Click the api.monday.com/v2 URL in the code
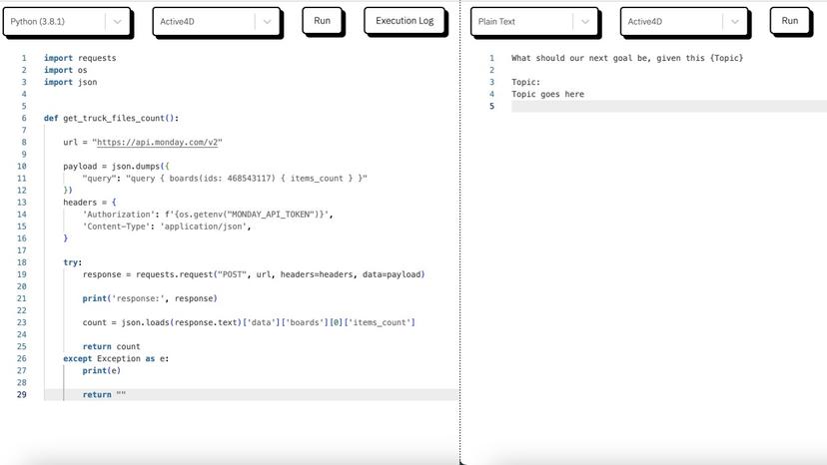This screenshot has height=465, width=827. coord(158,143)
